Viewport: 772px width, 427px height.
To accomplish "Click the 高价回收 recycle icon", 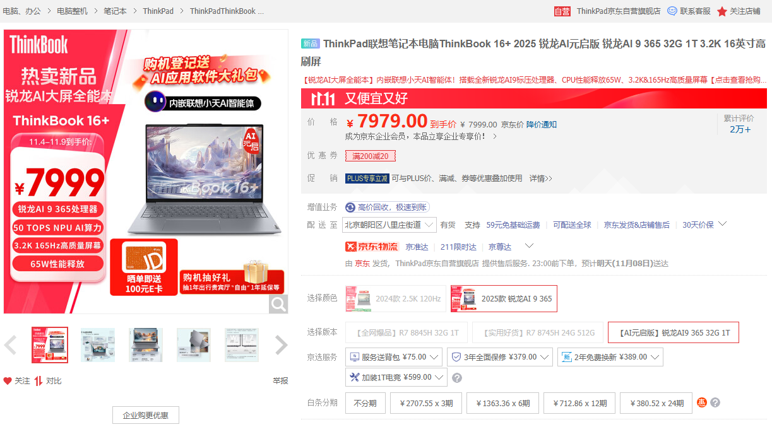I will coord(350,208).
